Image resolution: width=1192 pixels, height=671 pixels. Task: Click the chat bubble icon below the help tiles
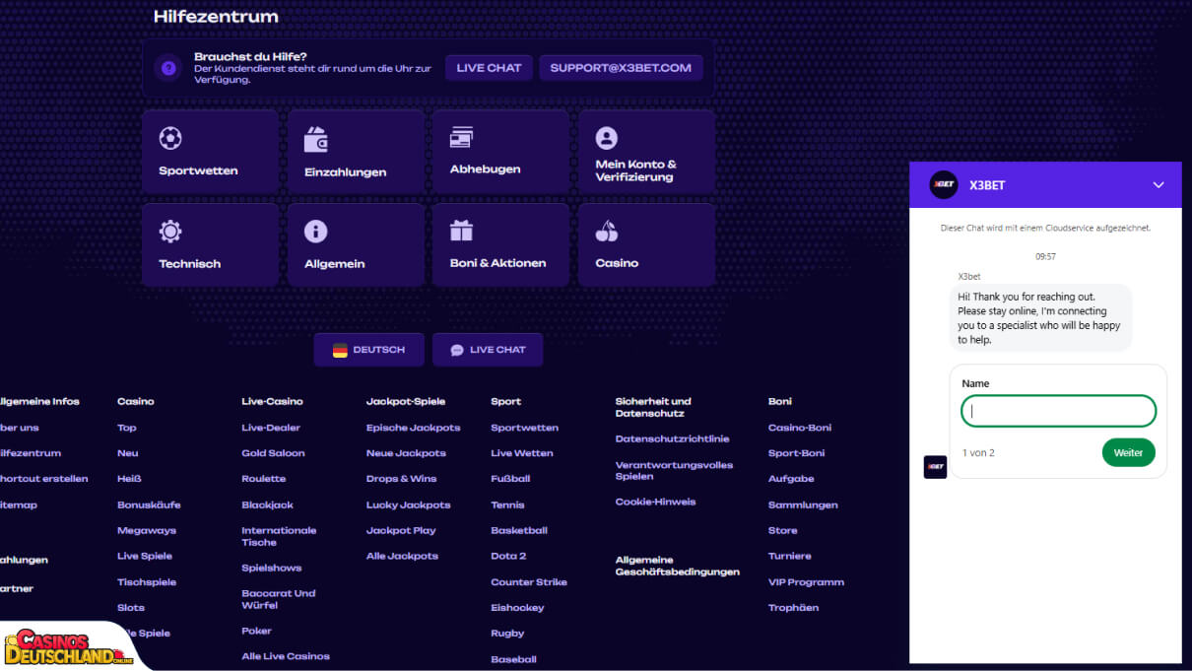coord(457,350)
